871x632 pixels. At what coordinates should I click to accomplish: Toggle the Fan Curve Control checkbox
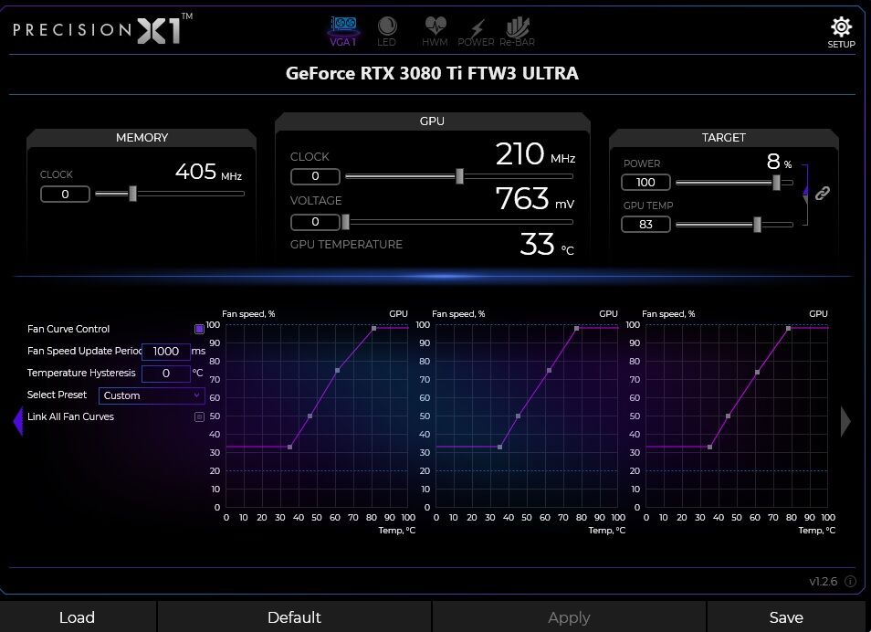click(199, 329)
